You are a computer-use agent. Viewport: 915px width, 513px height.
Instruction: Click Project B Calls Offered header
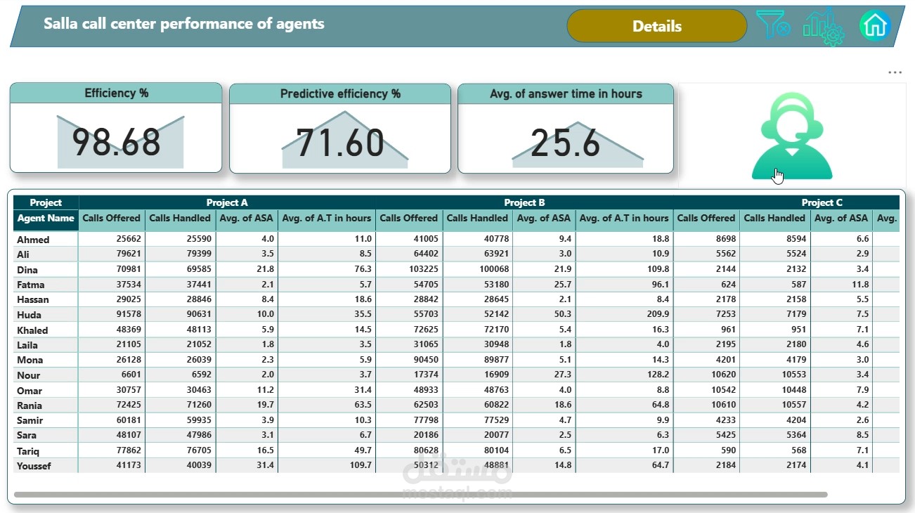(409, 218)
